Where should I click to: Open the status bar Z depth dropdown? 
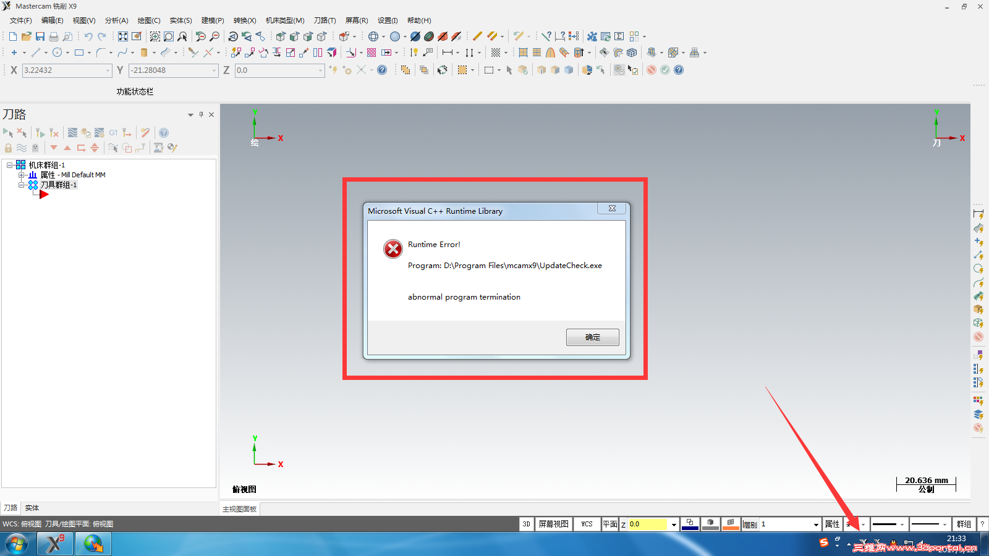[x=674, y=524]
